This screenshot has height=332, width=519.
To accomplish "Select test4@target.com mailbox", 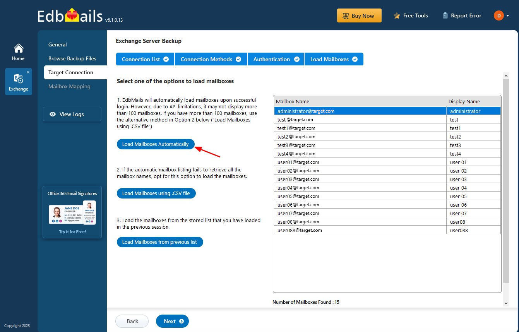I will coord(387,154).
